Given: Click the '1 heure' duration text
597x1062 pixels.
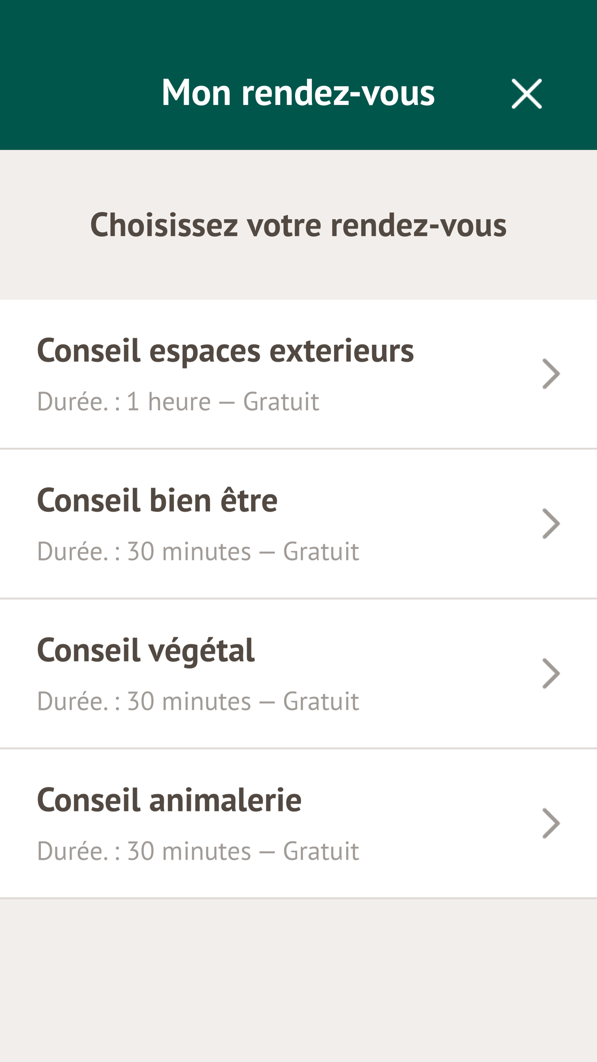Looking at the screenshot, I should (169, 402).
